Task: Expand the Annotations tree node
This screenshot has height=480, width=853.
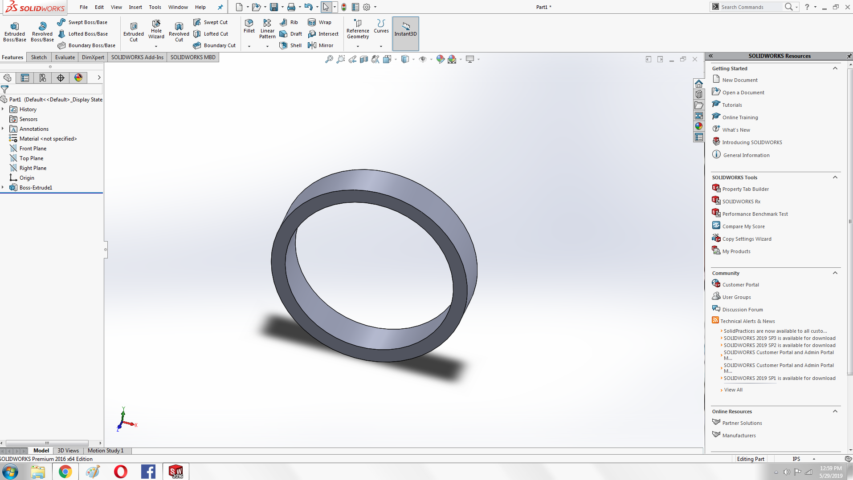Action: pos(3,129)
